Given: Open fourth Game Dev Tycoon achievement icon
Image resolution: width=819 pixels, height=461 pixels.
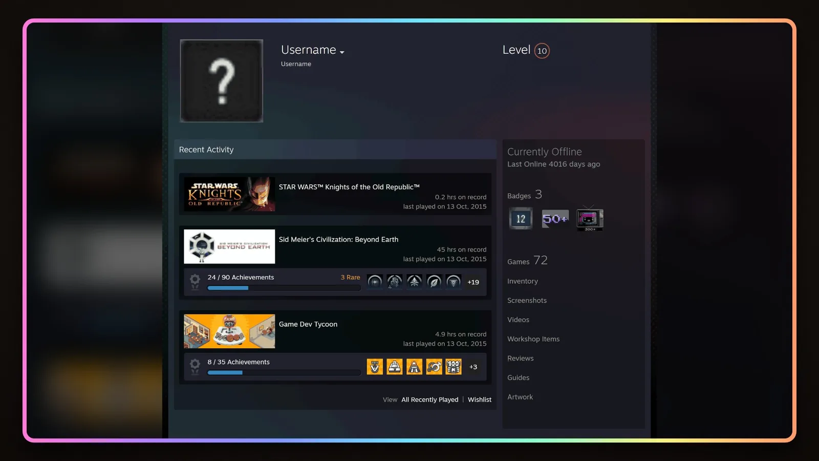Looking at the screenshot, I should (x=434, y=367).
